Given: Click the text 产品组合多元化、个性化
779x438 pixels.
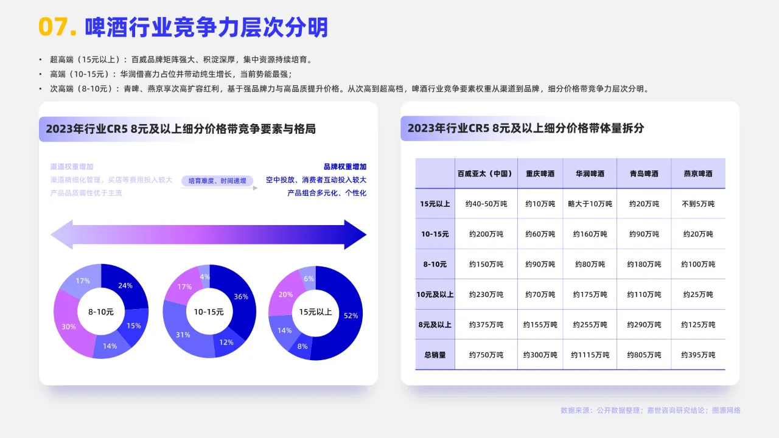Looking at the screenshot, I should tap(327, 193).
